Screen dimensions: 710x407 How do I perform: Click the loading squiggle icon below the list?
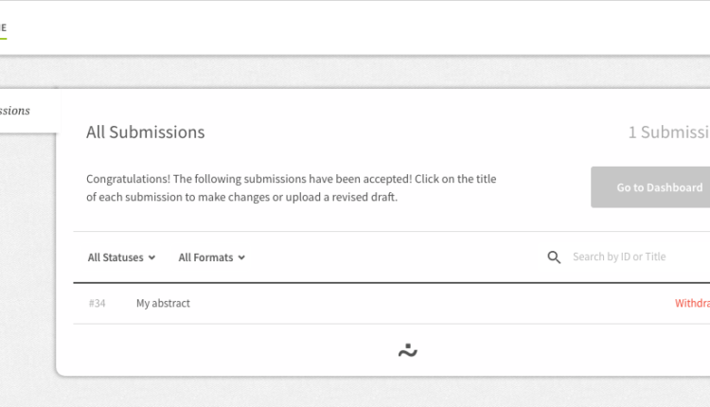coord(408,350)
